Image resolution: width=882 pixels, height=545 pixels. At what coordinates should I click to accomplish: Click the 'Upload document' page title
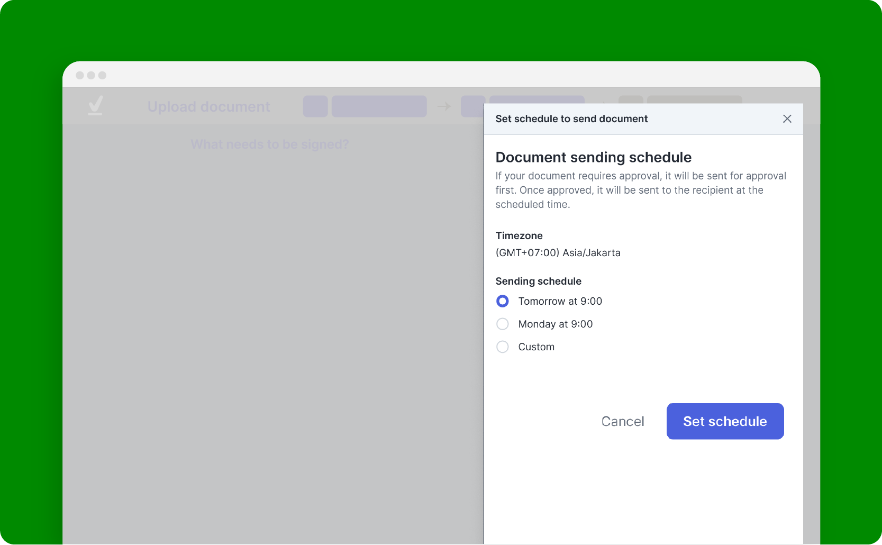[x=208, y=107]
